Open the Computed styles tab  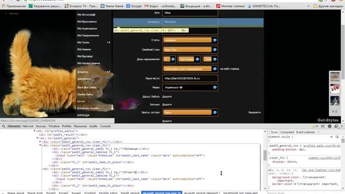pos(287,132)
